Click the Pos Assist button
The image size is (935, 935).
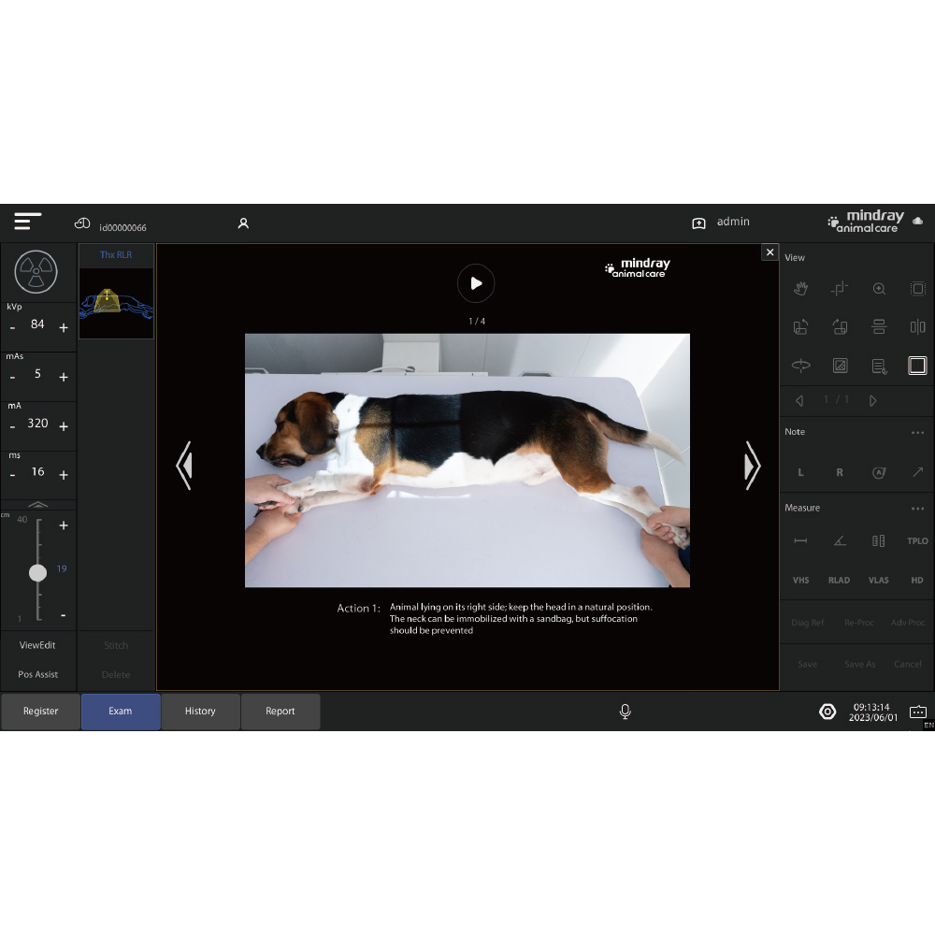[x=38, y=674]
